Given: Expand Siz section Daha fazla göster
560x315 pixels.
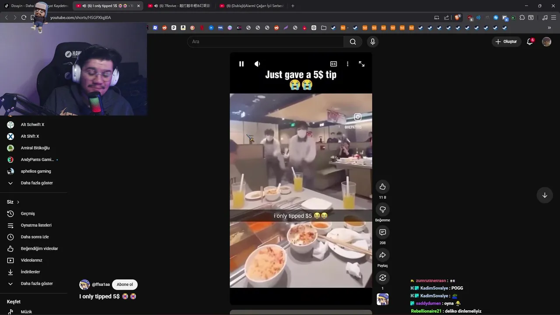Looking at the screenshot, I should [x=34, y=283].
